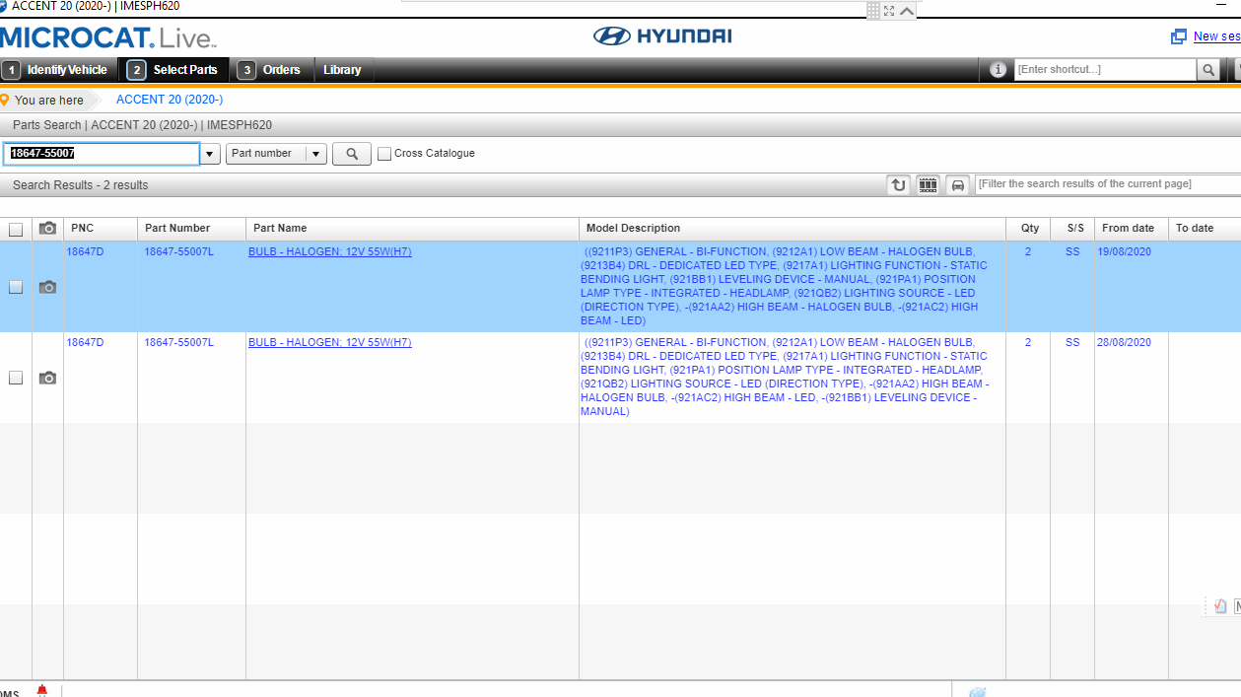Click the part number search input field
Viewport: 1241px width, 697px height.
click(x=102, y=154)
